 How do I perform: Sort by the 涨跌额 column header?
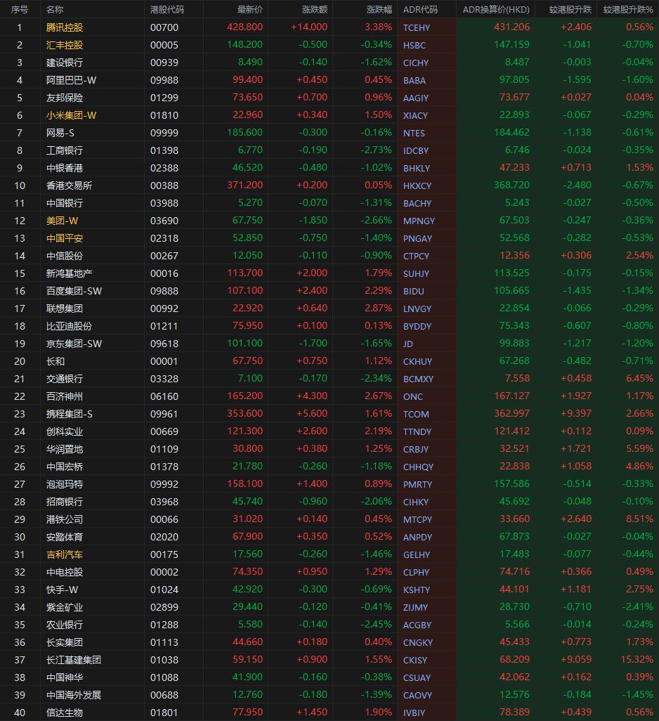[x=315, y=9]
